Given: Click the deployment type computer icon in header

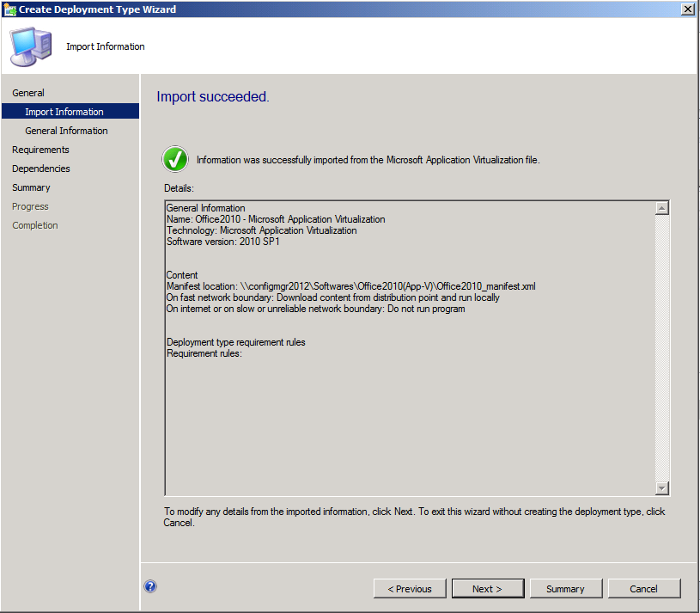Looking at the screenshot, I should (30, 46).
